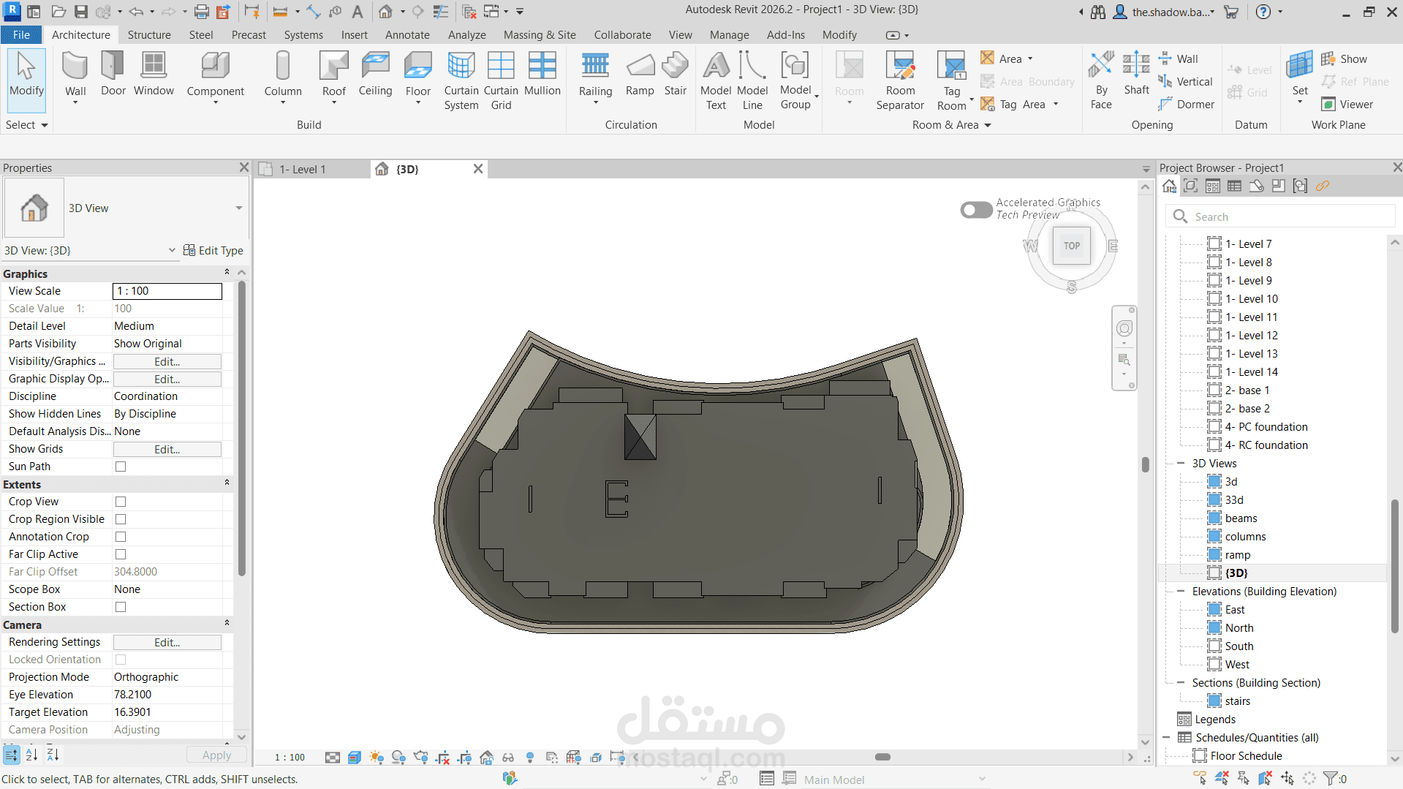Click the view's horizontal scrollbar thumb
The image size is (1403, 789).
click(882, 758)
